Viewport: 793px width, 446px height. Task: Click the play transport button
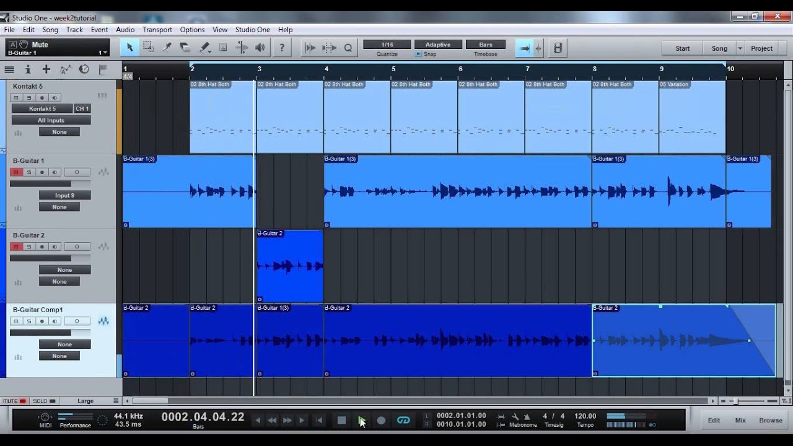[x=361, y=420]
